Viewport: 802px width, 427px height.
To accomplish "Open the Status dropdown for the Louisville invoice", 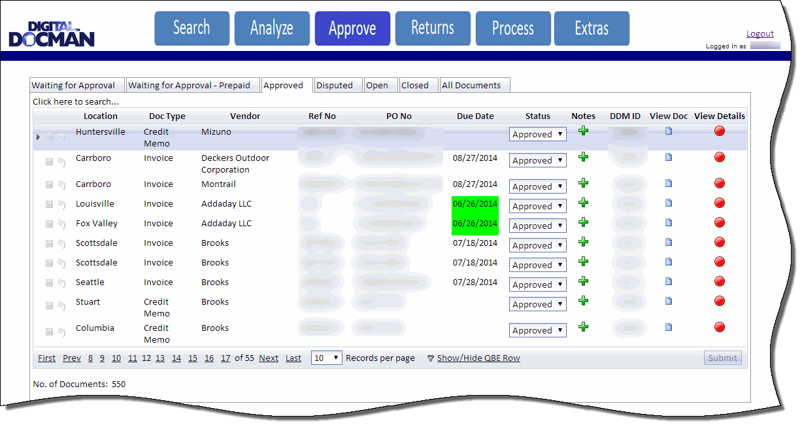I will pyautogui.click(x=537, y=206).
